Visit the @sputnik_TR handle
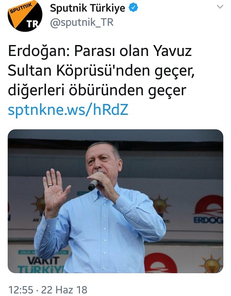Image resolution: width=231 pixels, height=296 pixels. tap(82, 22)
